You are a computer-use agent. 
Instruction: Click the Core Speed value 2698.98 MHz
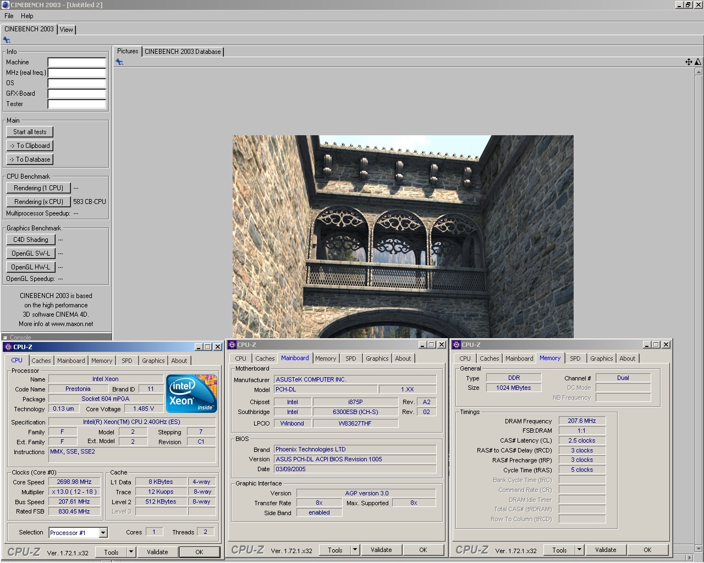point(74,482)
